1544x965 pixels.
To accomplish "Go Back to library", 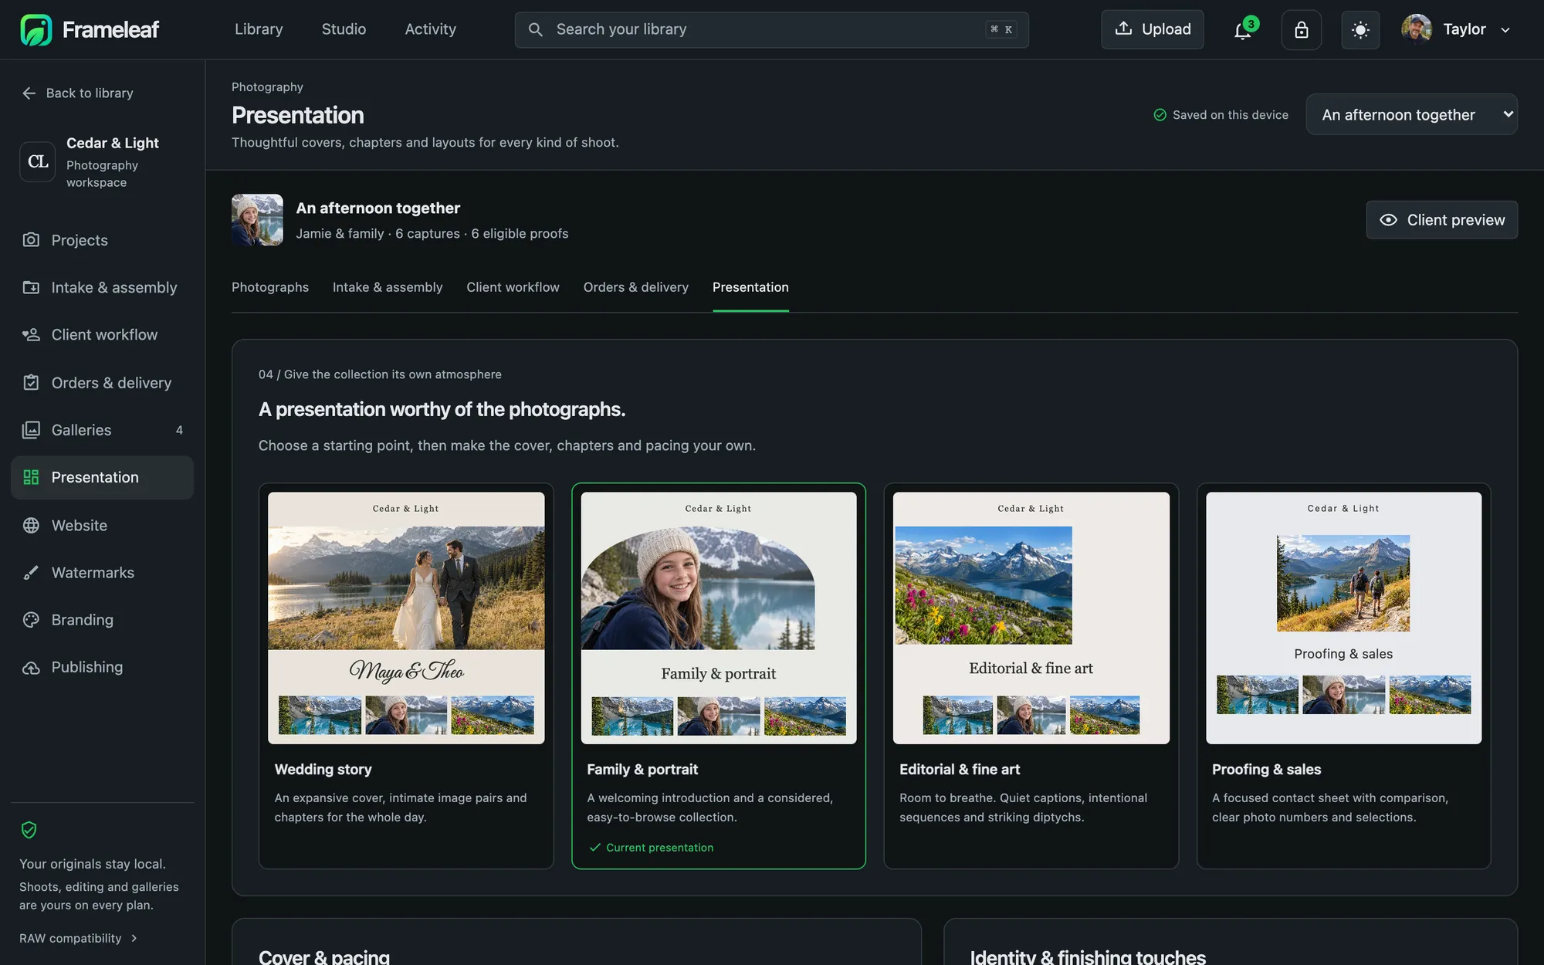I will click(x=78, y=93).
